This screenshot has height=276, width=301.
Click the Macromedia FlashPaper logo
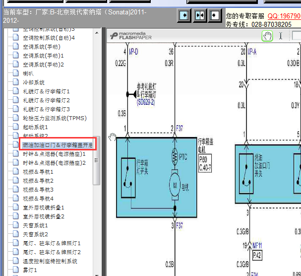point(131,36)
